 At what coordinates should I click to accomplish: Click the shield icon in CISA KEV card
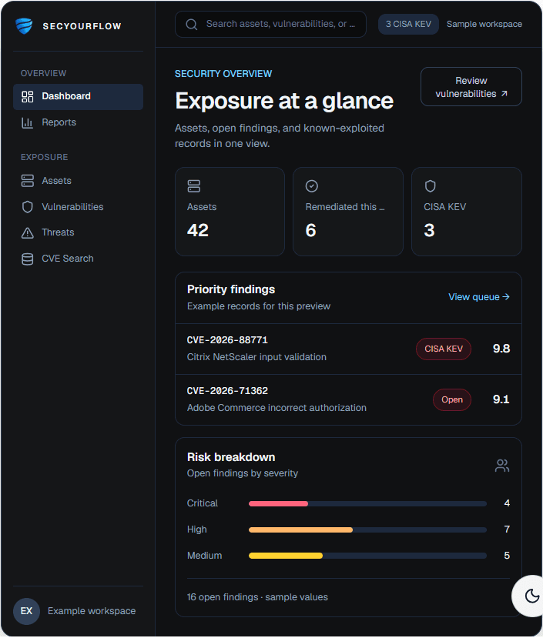[x=430, y=186]
